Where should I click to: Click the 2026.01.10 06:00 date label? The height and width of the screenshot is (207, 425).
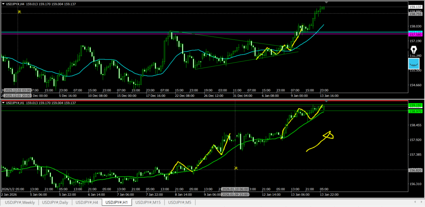click(x=236, y=189)
